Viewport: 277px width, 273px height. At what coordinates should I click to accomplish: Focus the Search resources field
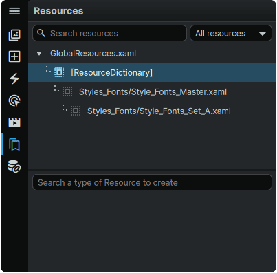click(109, 33)
